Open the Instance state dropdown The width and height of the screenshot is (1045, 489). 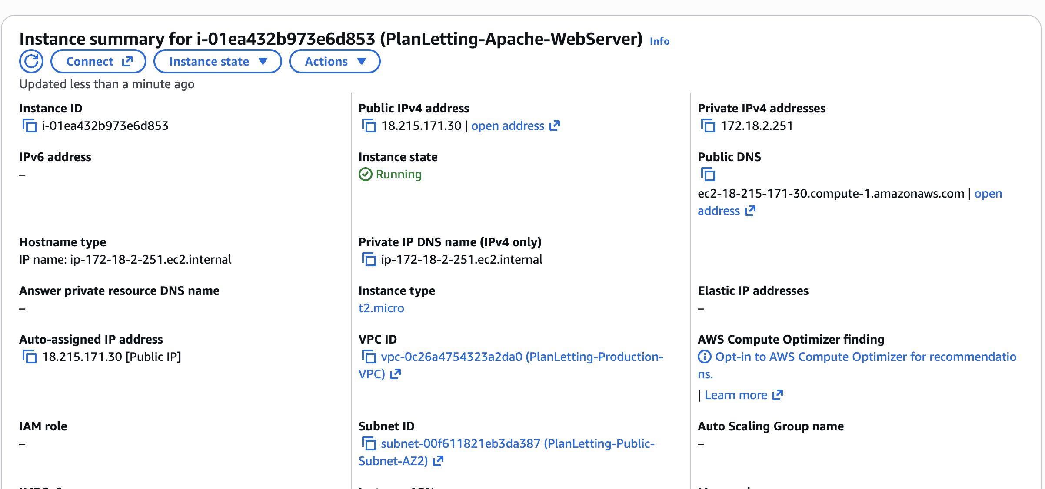point(217,61)
